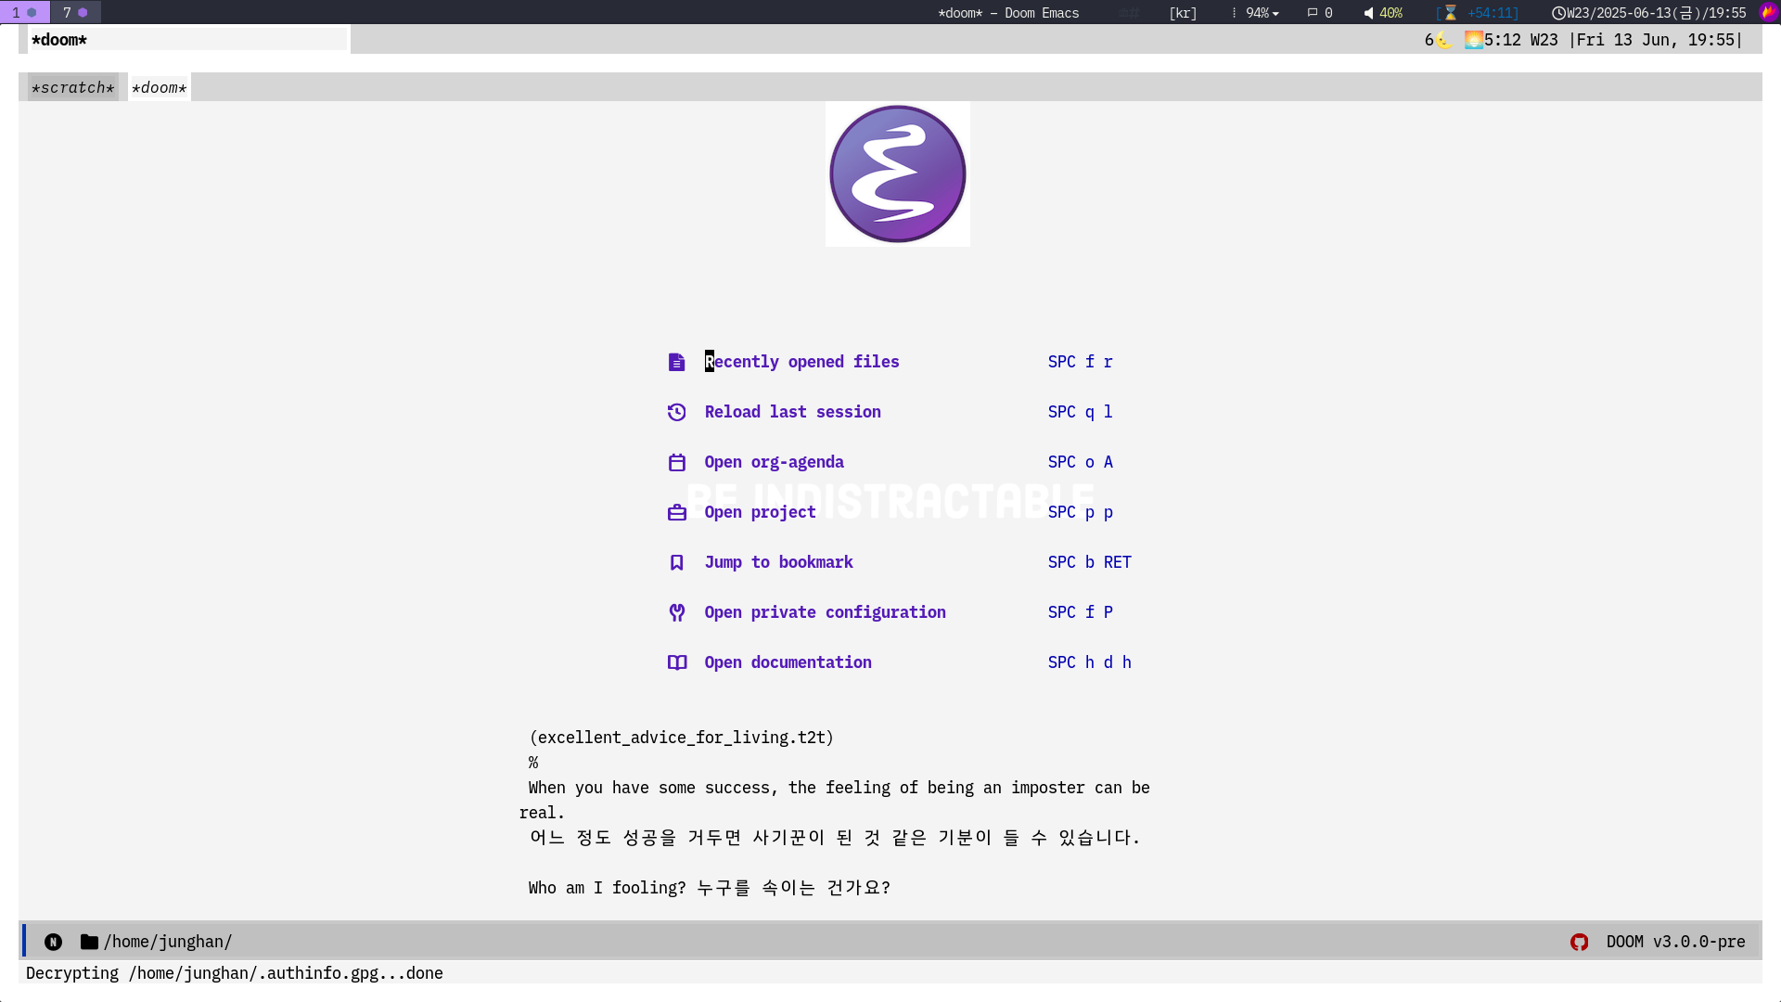The image size is (1781, 1002).
Task: Click the Emacs logo banner image
Action: click(x=897, y=173)
